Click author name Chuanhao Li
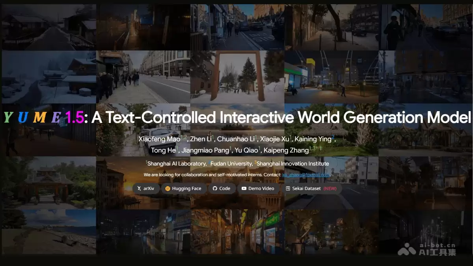Viewport: 473px width, 266px height. [x=236, y=139]
